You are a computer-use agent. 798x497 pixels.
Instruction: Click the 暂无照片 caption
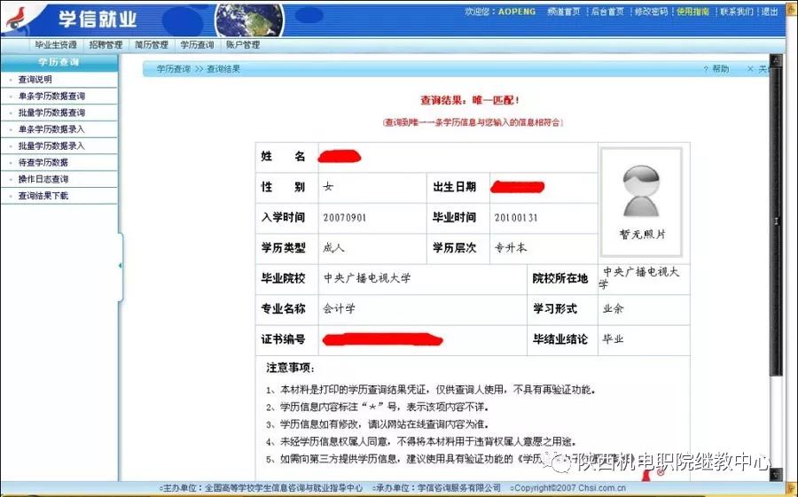pyautogui.click(x=642, y=235)
